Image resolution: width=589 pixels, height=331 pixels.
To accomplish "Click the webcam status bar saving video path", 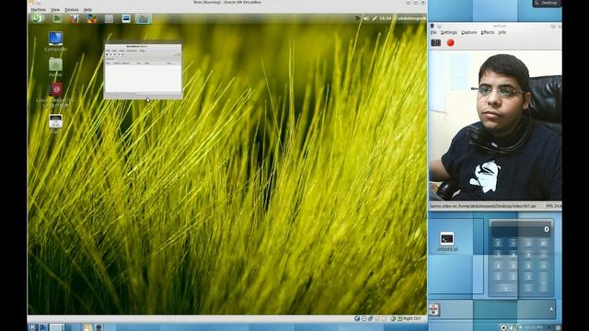I will point(482,206).
